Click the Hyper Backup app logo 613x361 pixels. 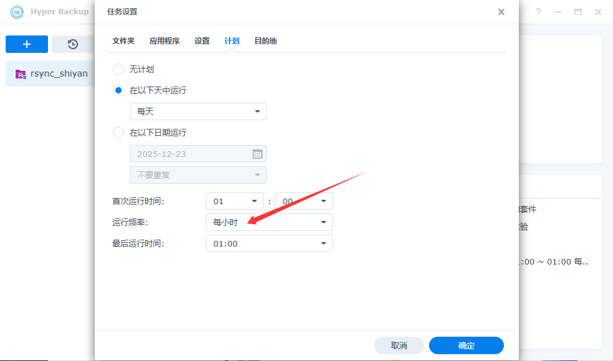17,12
